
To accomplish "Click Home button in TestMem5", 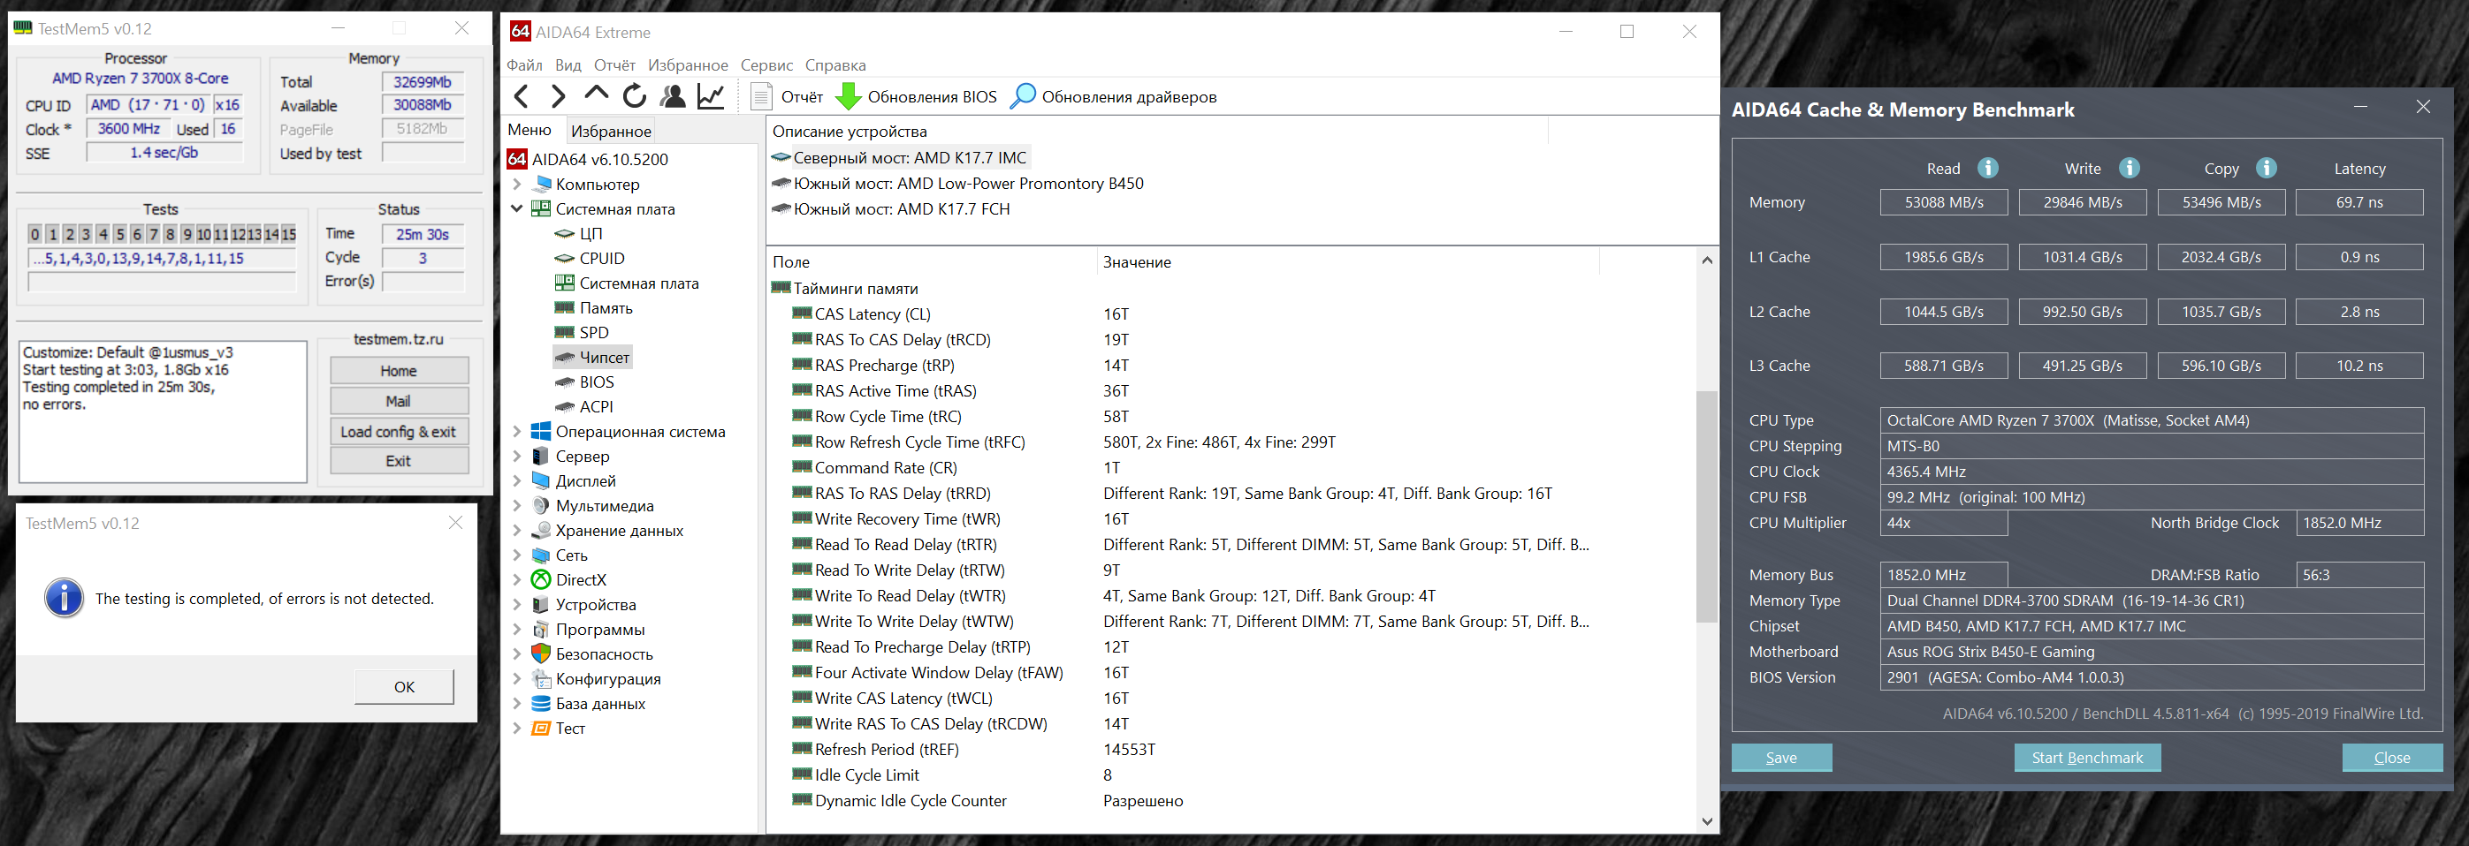I will pos(399,370).
